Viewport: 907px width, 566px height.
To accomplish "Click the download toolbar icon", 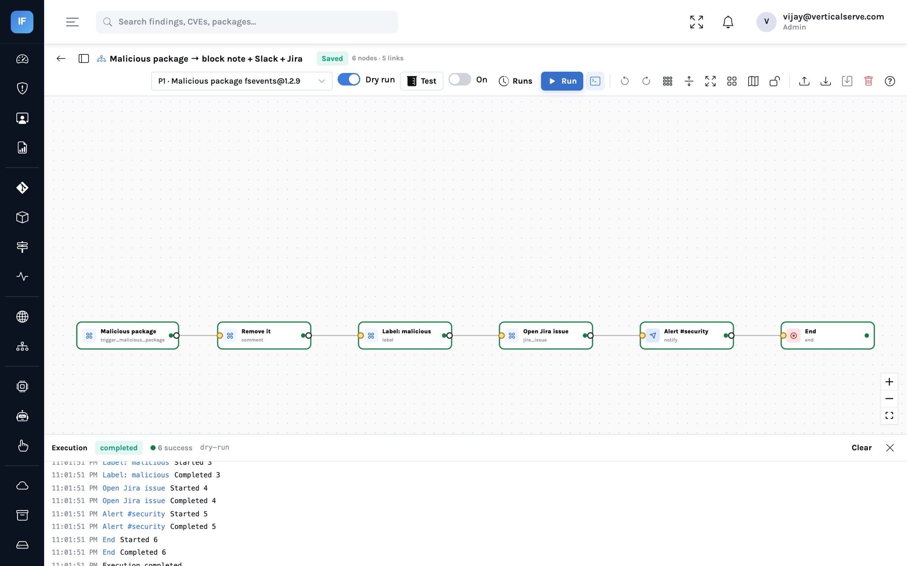I will click(x=826, y=81).
